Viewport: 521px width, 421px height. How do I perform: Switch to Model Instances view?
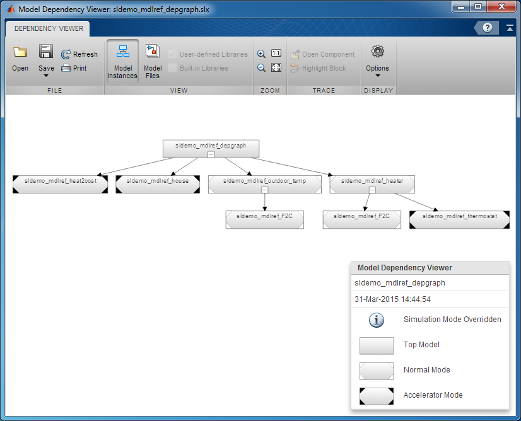[x=122, y=62]
